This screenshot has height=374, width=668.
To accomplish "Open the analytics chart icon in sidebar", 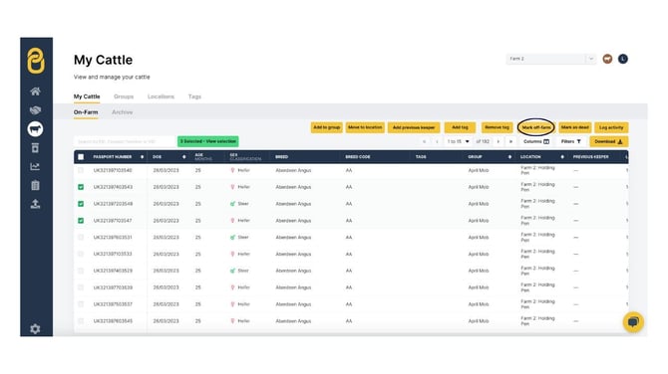I will click(35, 166).
